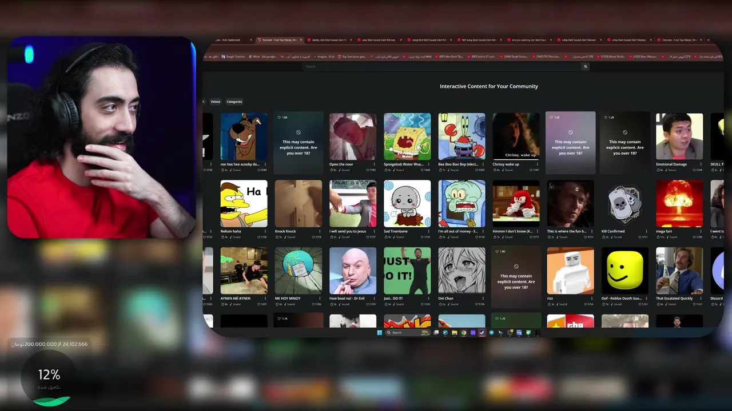The image size is (732, 411).
Task: Open three-dot menu for Sad Trombone
Action: (428, 231)
